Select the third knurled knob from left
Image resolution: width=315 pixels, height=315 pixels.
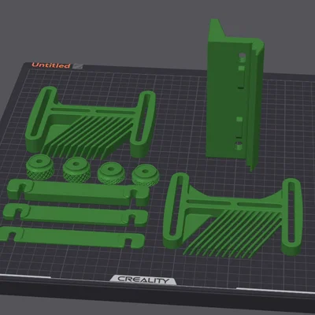coord(111,172)
